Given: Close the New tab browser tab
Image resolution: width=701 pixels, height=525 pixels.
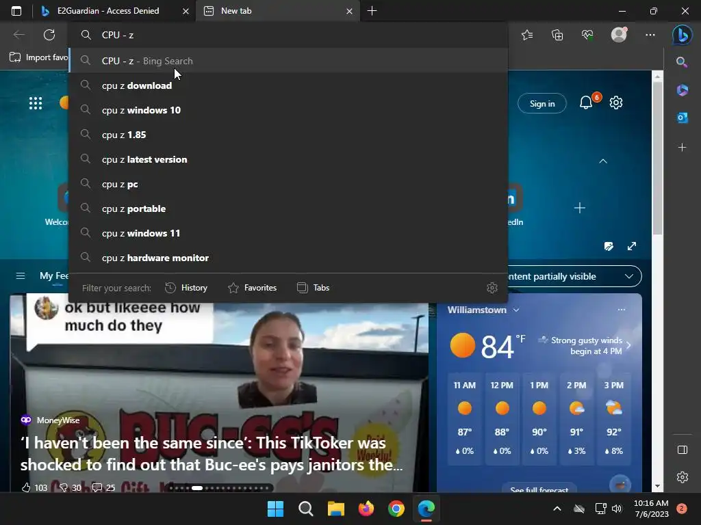Looking at the screenshot, I should tap(349, 11).
